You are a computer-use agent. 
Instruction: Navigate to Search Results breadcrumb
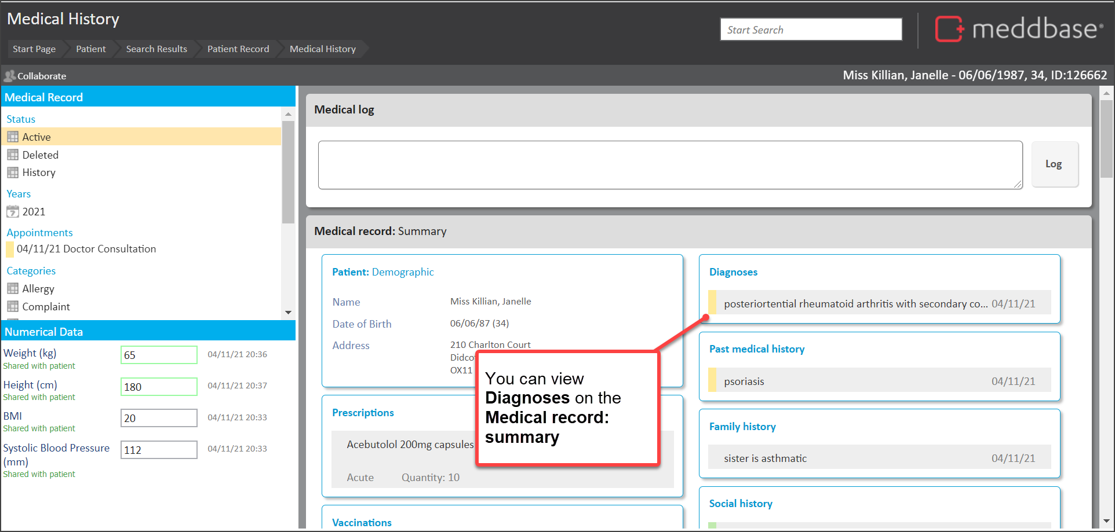pyautogui.click(x=156, y=49)
